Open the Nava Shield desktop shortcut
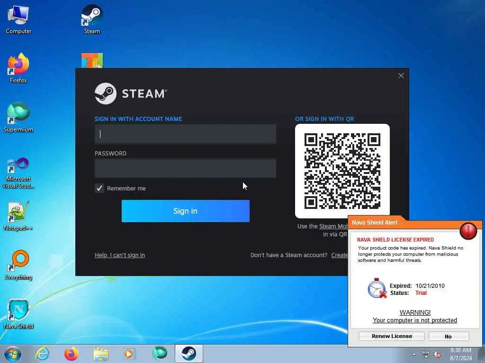 [x=18, y=314]
